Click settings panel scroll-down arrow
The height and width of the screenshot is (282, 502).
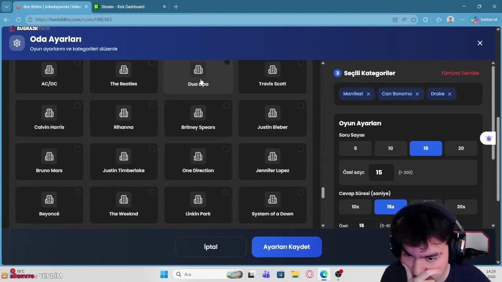click(493, 226)
